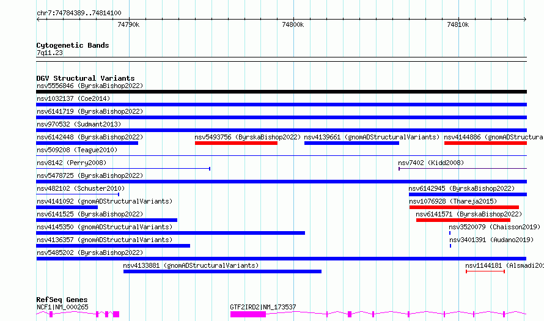Click the Cytogenetic Bands track title
This screenshot has width=544, height=321.
[73, 45]
